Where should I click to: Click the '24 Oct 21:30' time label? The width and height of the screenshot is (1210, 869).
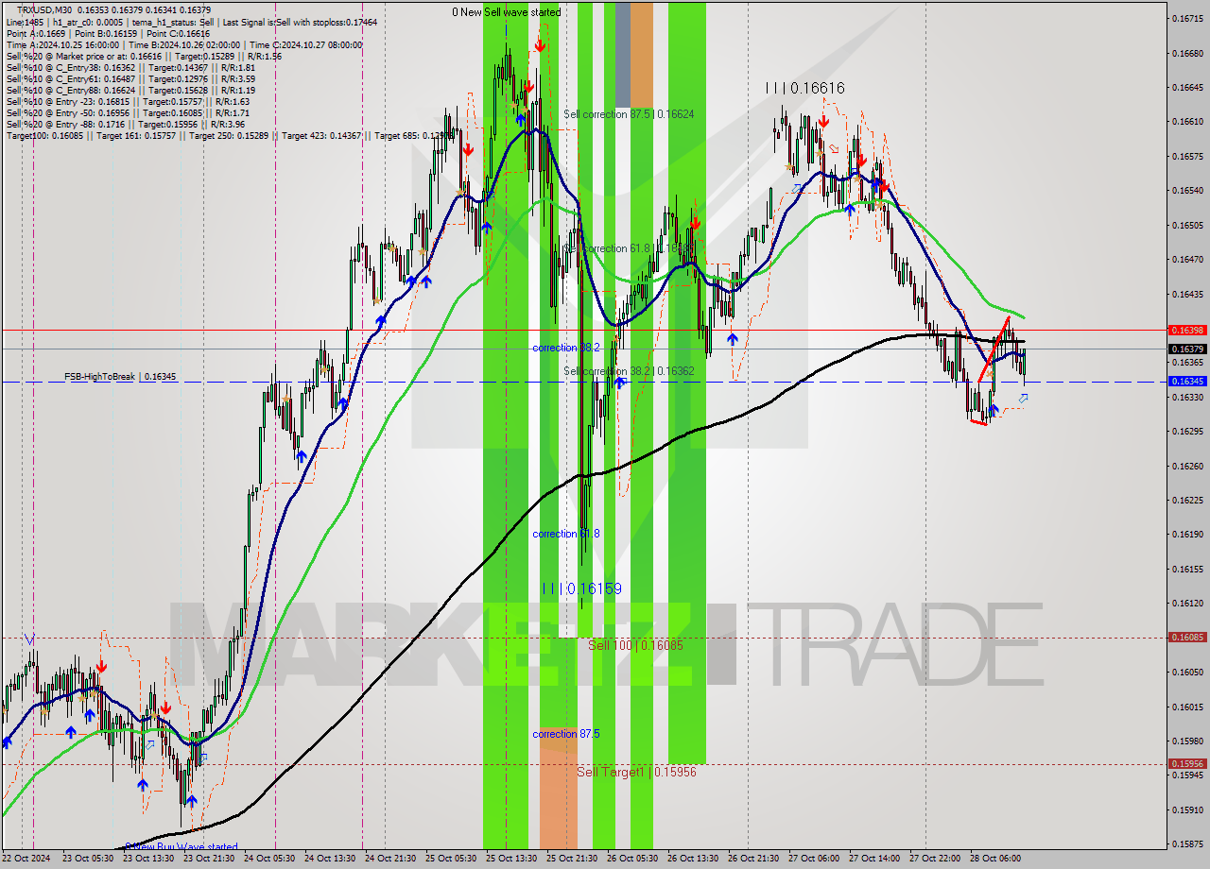tap(390, 859)
